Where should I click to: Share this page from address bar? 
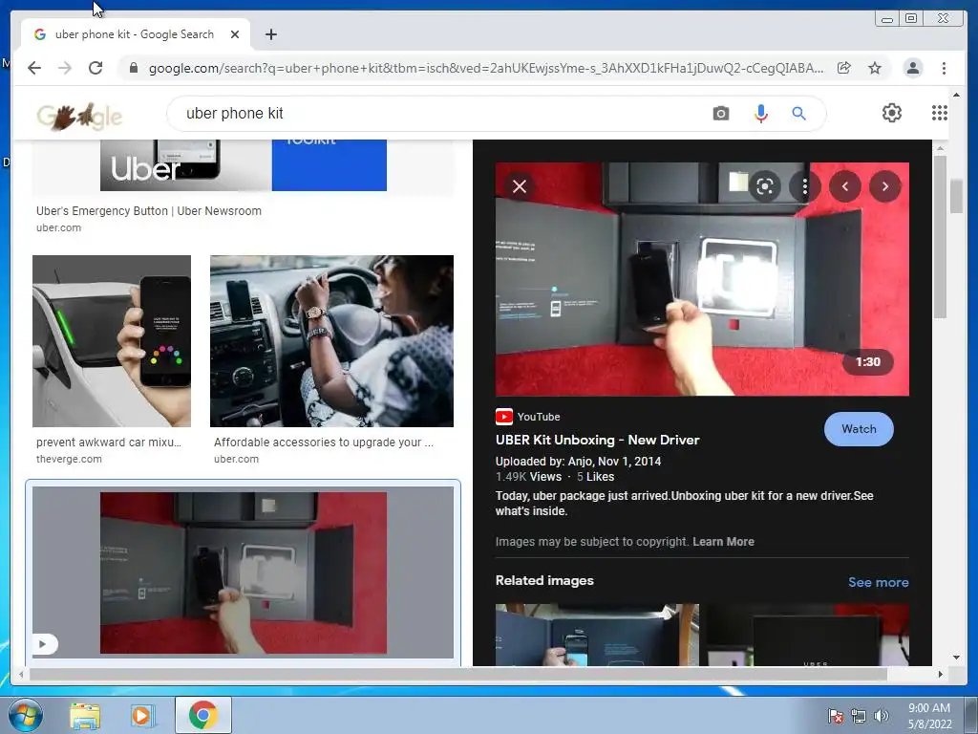[x=844, y=68]
